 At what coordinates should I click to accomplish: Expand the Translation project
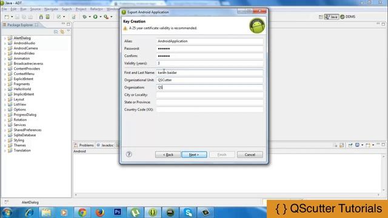click(x=5, y=151)
